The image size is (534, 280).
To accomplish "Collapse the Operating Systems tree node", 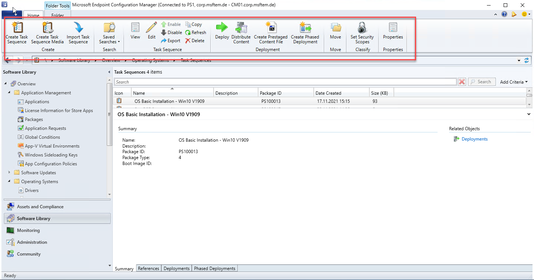I will tap(9, 181).
